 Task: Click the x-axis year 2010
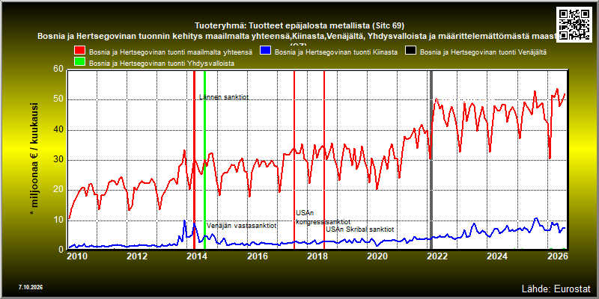pyautogui.click(x=76, y=256)
